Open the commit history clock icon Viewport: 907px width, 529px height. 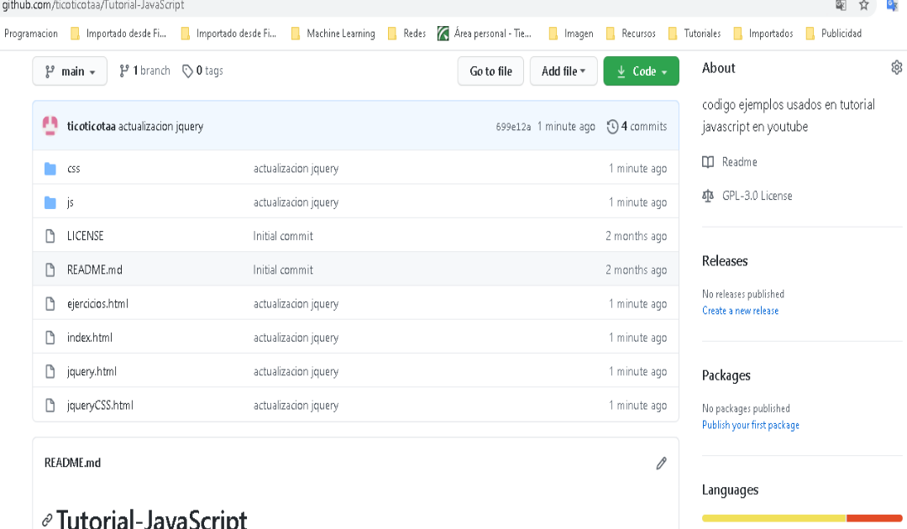click(612, 126)
